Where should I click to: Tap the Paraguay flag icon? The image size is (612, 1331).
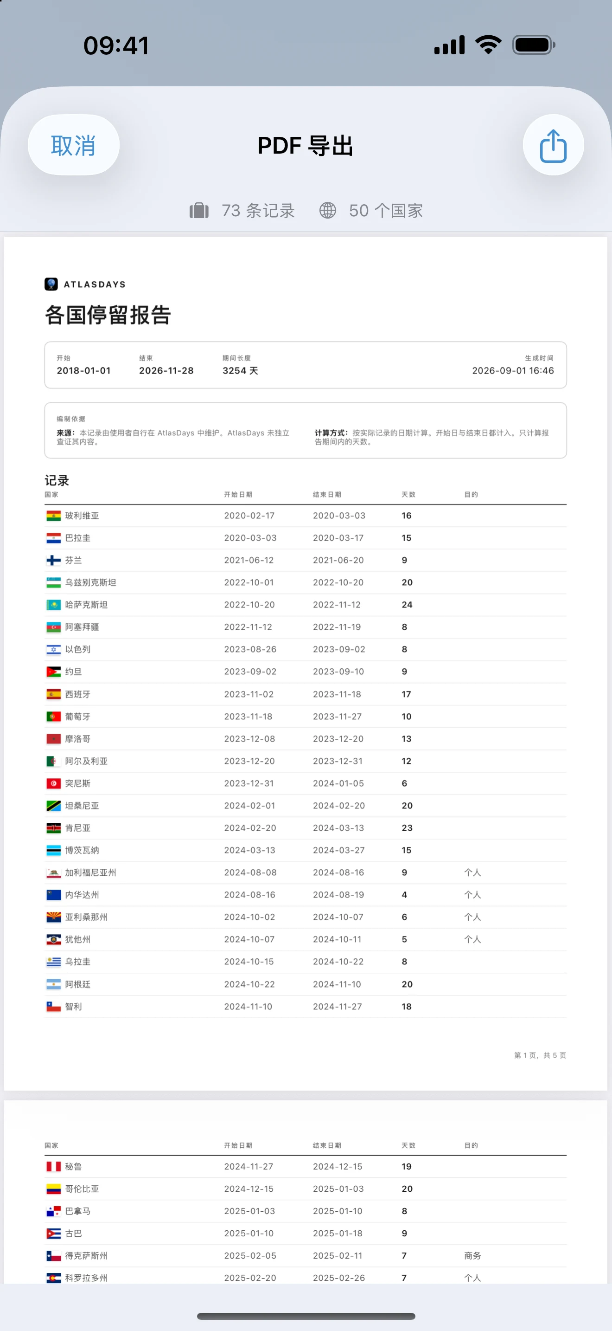54,538
